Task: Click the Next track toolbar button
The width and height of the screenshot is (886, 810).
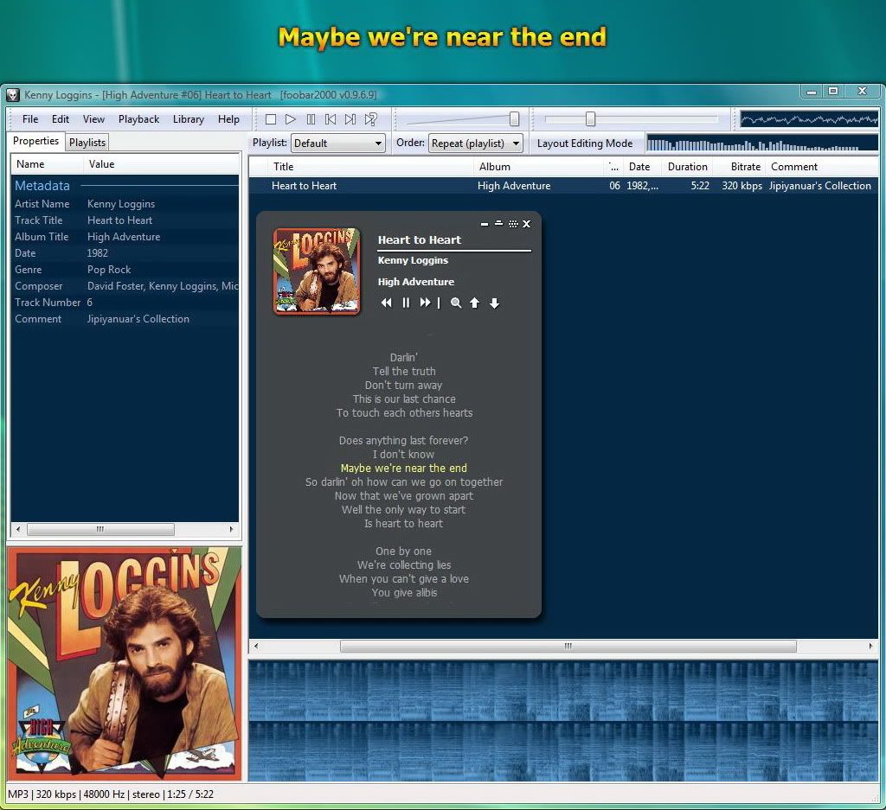Action: click(x=350, y=119)
